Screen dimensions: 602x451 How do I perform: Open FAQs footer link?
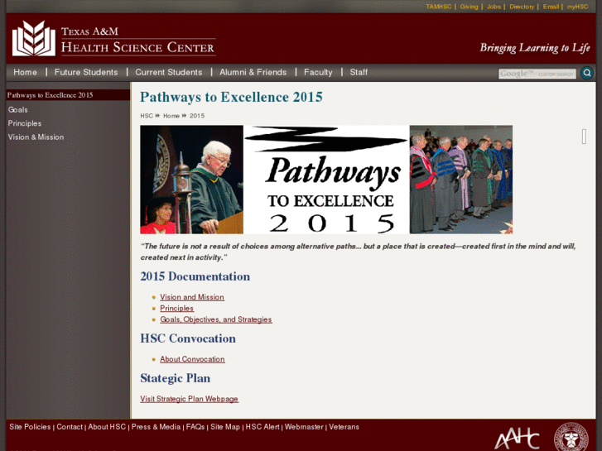tap(195, 427)
